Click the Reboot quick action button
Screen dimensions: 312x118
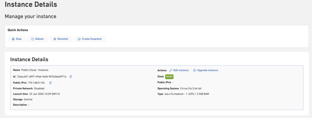pos(37,39)
